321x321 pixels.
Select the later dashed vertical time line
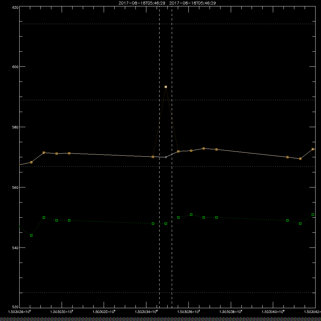[x=172, y=157]
